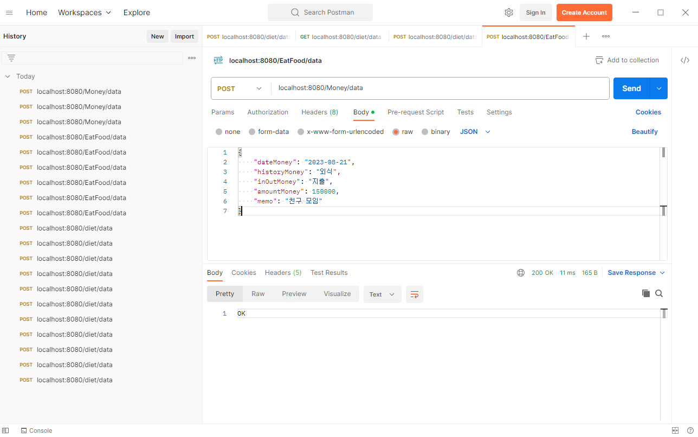This screenshot has height=437, width=698.
Task: Open the code snippet panel
Action: [x=685, y=60]
